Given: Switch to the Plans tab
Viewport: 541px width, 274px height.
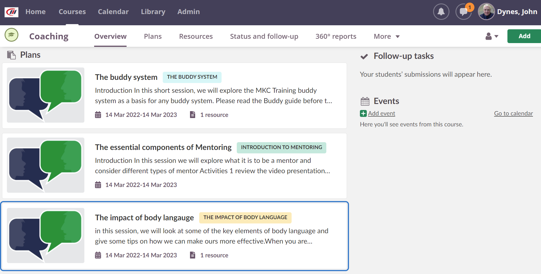Looking at the screenshot, I should click(153, 36).
